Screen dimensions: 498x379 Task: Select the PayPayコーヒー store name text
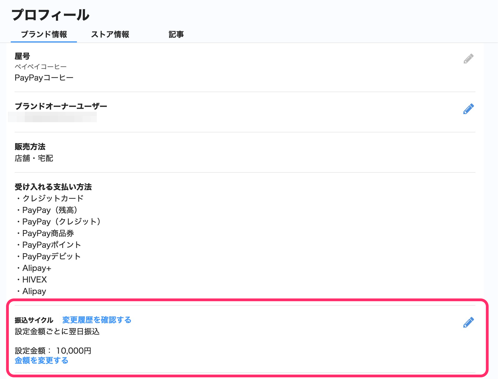(44, 78)
